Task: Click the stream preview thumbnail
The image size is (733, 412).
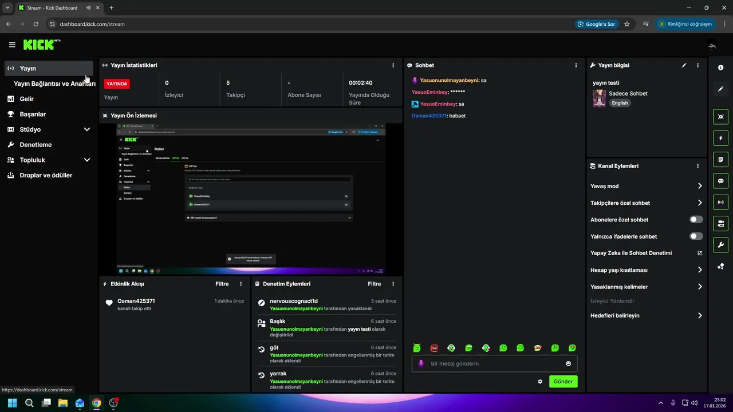Action: (251, 199)
